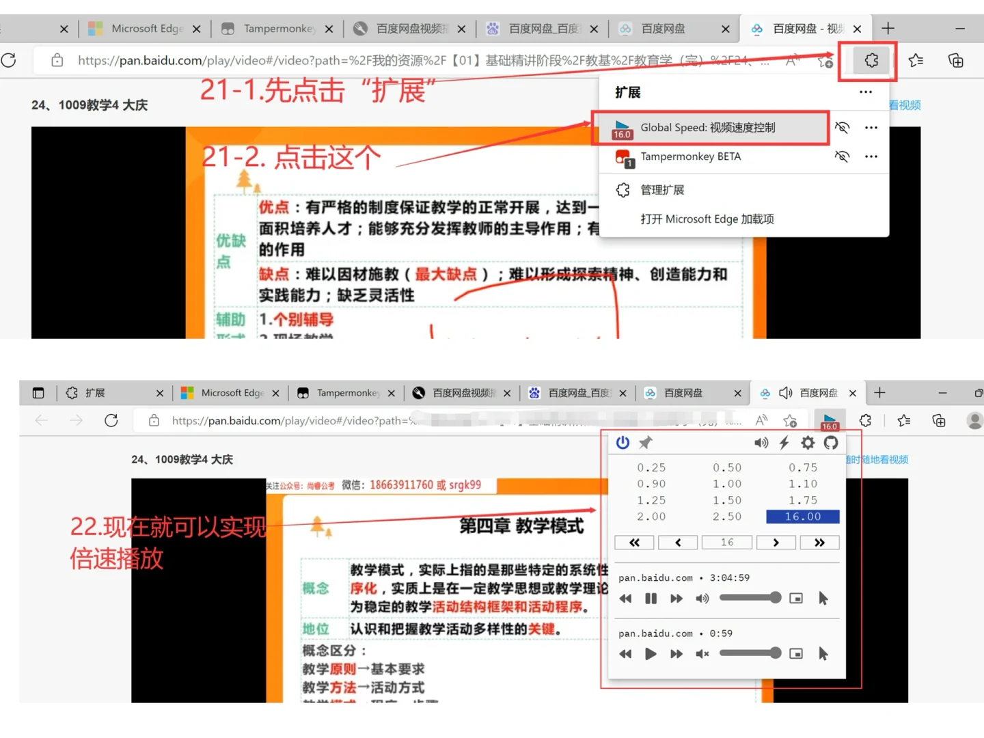This screenshot has height=738, width=984.
Task: Open more options beside 扩展 header
Action: [x=865, y=92]
